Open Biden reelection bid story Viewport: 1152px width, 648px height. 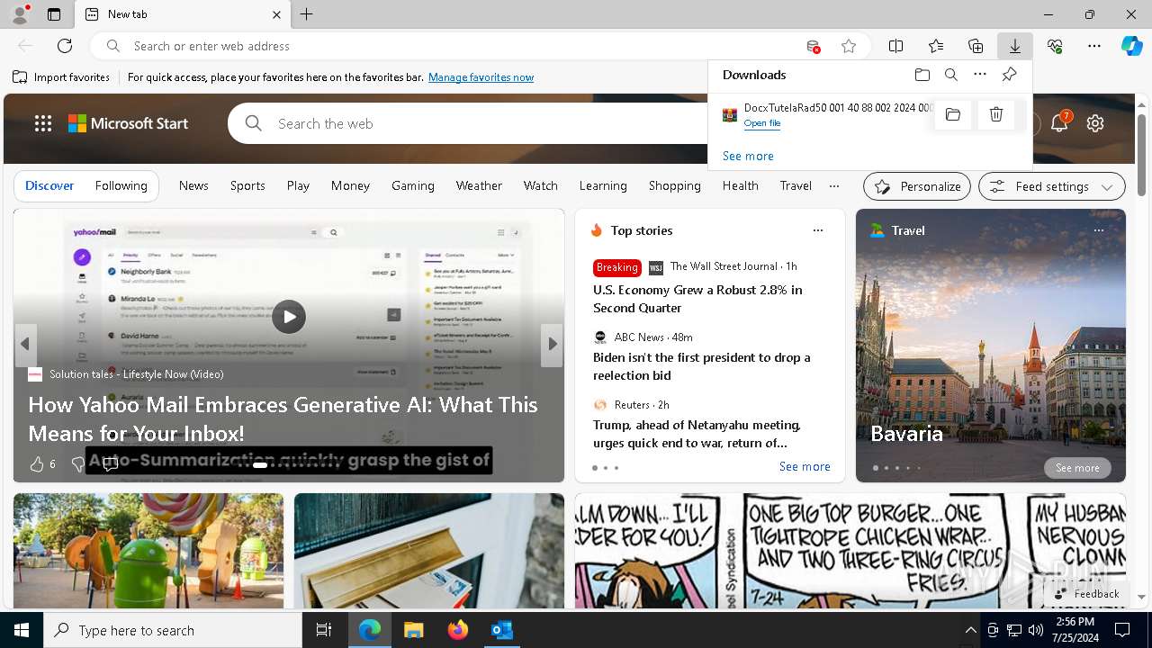pos(702,366)
